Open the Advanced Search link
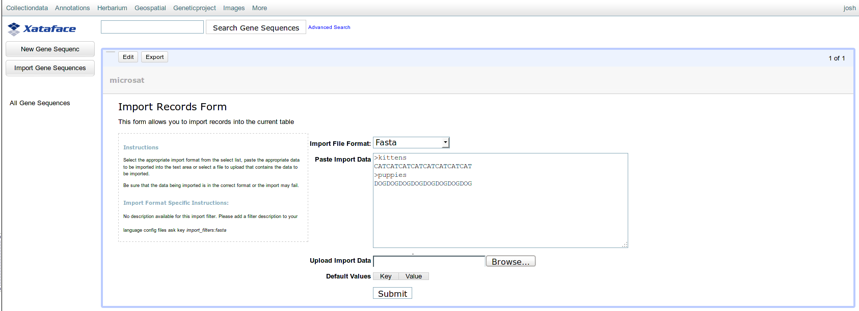859x311 pixels. click(x=329, y=27)
